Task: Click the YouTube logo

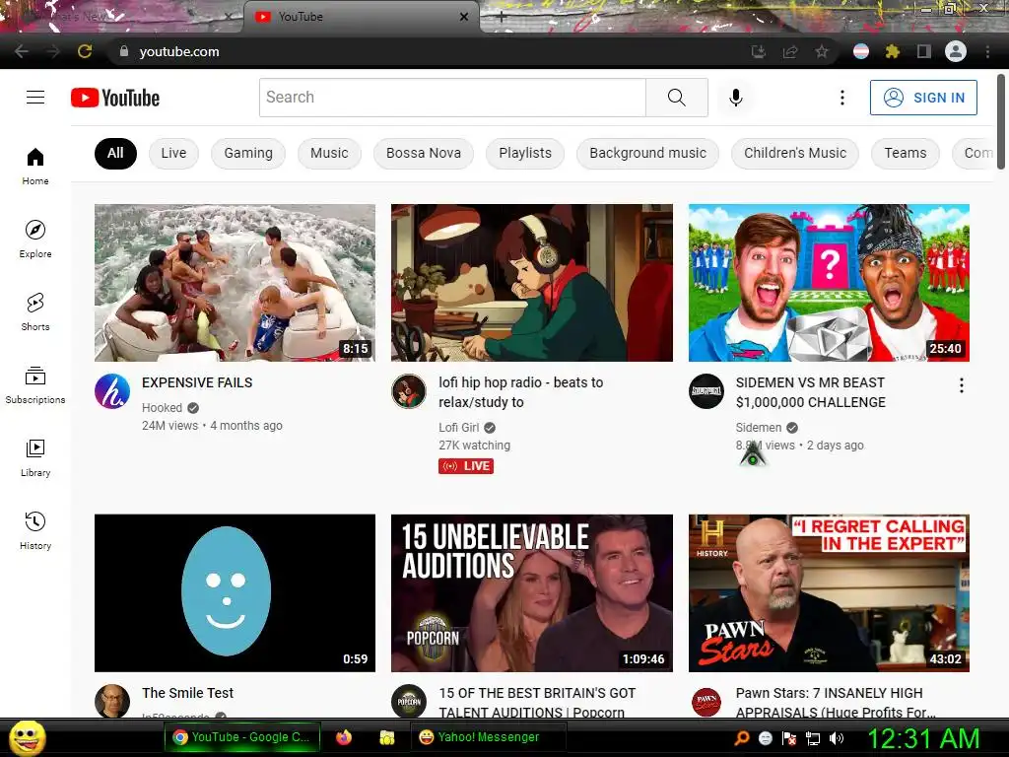Action: coord(115,98)
